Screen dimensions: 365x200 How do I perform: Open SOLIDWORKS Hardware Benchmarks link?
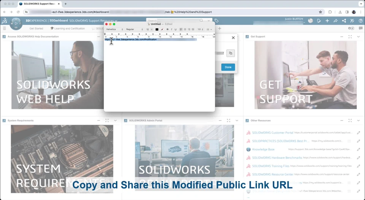tap(277, 158)
